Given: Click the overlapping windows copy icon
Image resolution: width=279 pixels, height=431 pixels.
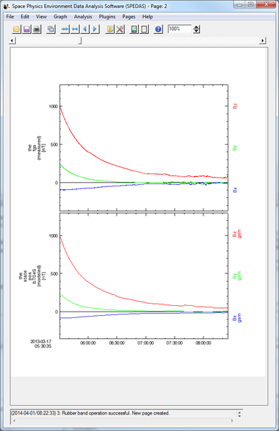Looking at the screenshot, I should point(51,29).
